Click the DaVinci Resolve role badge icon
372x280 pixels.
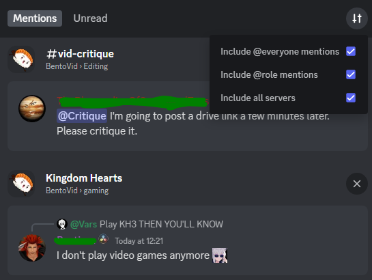pos(104,239)
